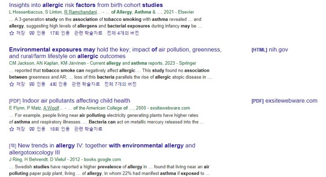Show the 17회 인용 citing articles
This screenshot has width=326, height=177.
[x=60, y=33]
